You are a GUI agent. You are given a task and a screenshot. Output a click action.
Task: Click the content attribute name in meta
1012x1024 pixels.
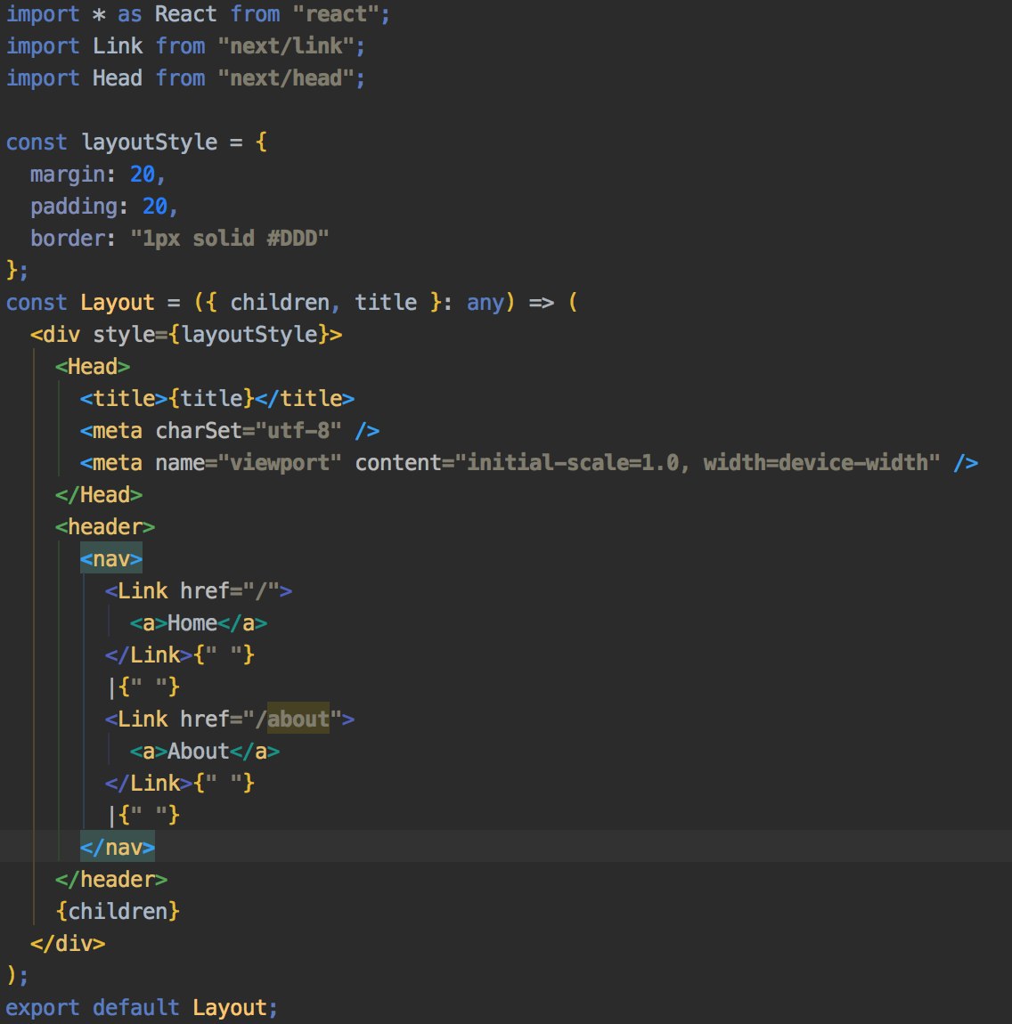pyautogui.click(x=398, y=462)
